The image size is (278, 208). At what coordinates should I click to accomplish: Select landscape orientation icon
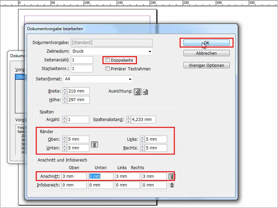click(x=145, y=92)
